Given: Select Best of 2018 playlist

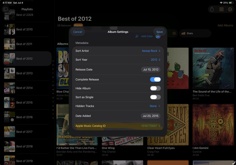Looking at the screenshot, I should click(x=27, y=146).
